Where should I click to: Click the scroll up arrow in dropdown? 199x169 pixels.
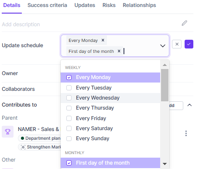coord(165,65)
